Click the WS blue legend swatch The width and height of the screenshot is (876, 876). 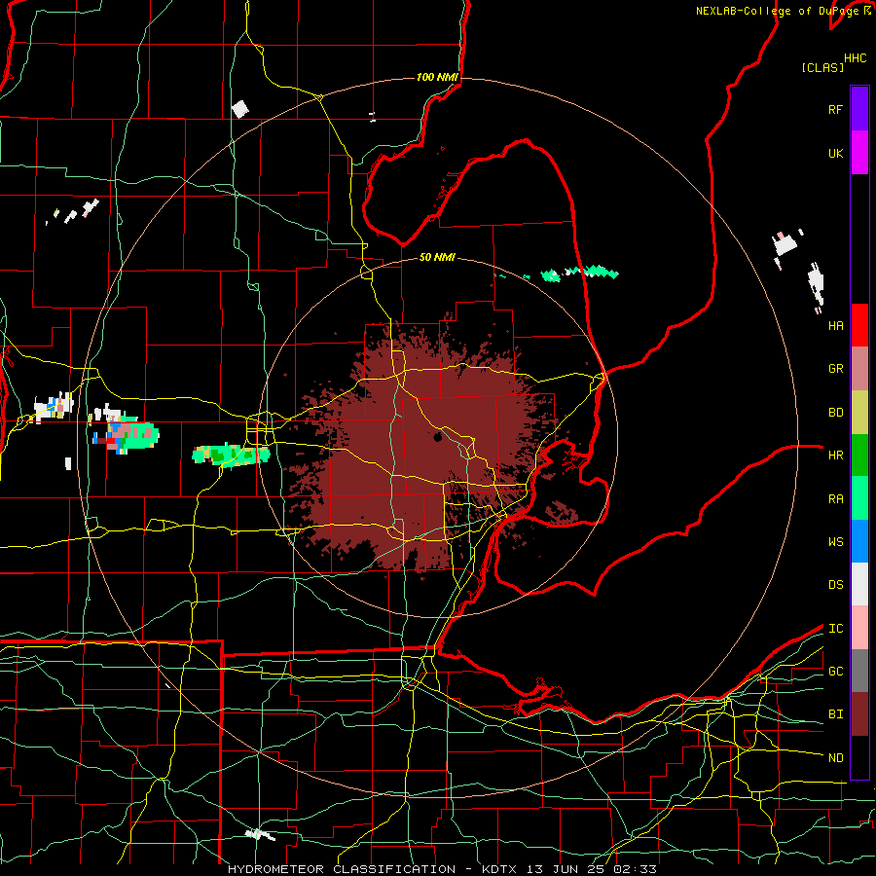click(859, 541)
